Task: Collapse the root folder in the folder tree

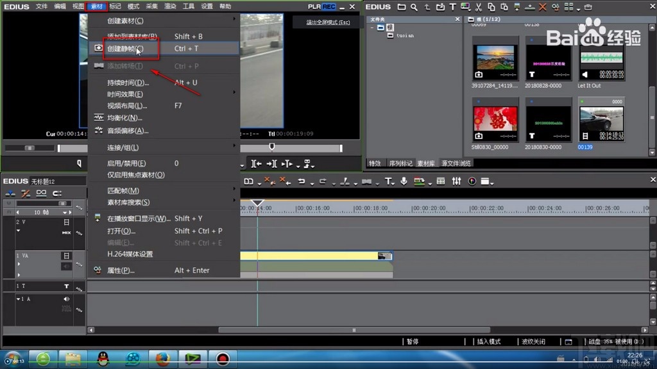Action: tap(372, 28)
